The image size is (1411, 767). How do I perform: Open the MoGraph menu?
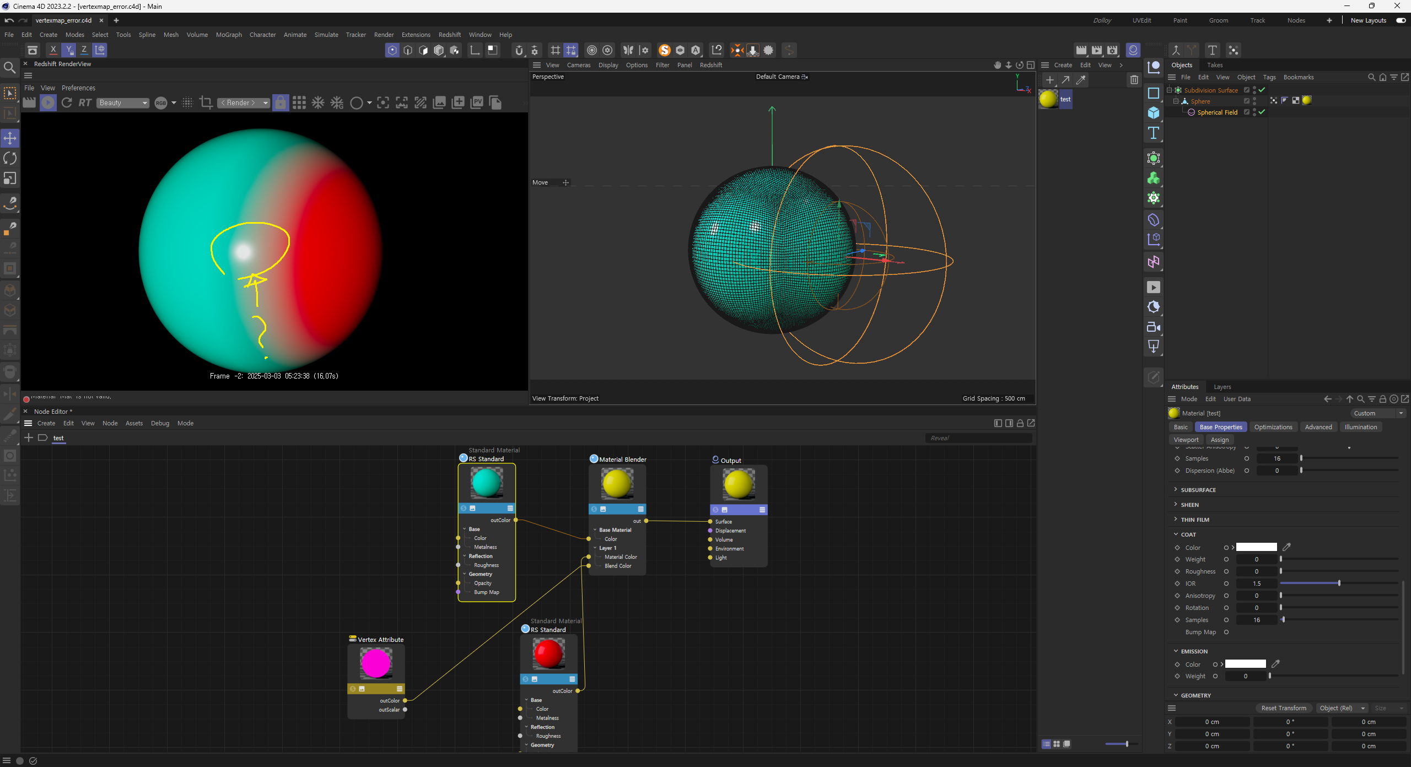tap(229, 35)
